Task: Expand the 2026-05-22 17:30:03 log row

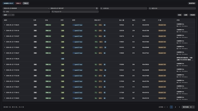Action: 5,98
